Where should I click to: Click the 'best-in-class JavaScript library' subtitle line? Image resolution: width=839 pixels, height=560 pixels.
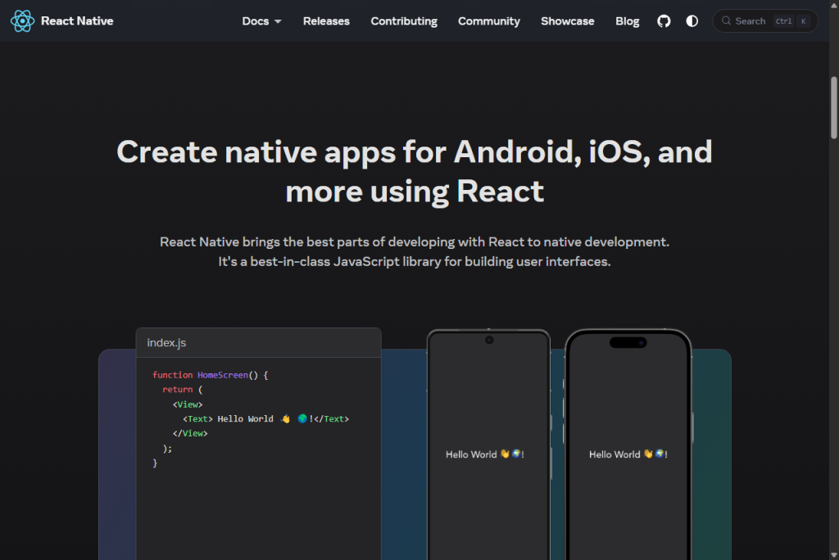415,261
